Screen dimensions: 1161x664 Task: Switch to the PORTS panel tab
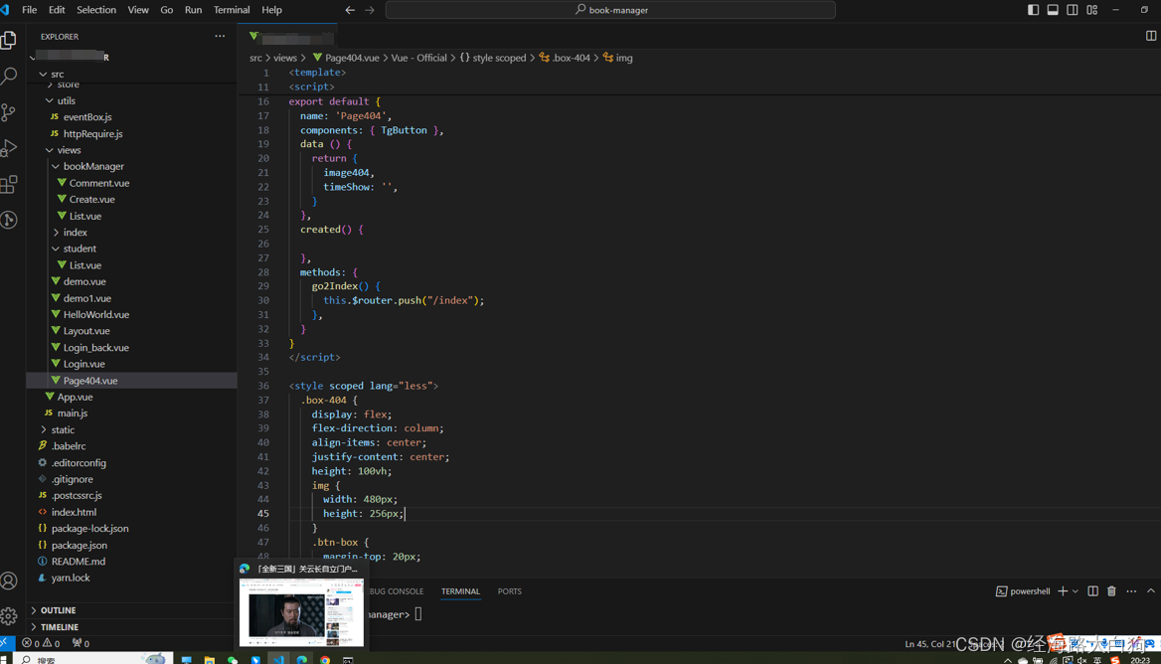(509, 591)
